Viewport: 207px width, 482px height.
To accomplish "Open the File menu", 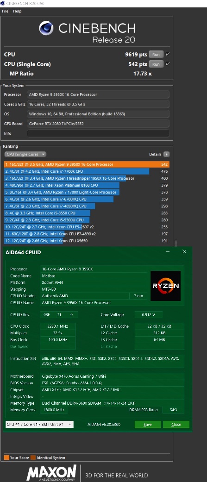I will 5,11.
